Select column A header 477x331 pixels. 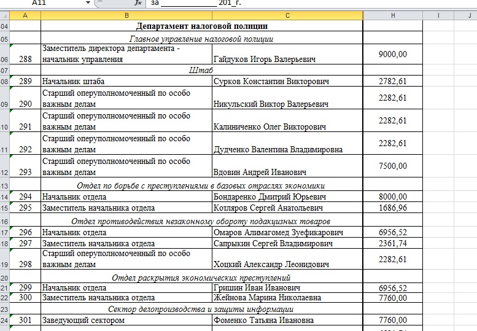[26, 15]
